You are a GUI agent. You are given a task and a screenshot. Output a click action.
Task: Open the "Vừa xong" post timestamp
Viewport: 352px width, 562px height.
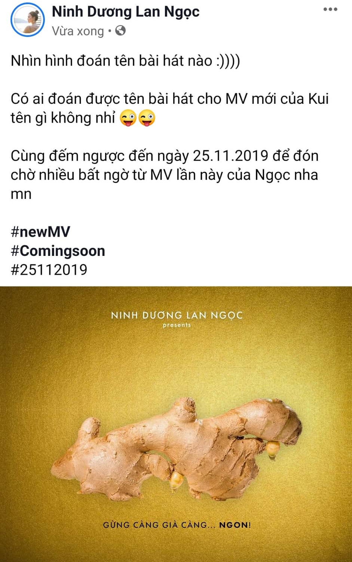78,31
